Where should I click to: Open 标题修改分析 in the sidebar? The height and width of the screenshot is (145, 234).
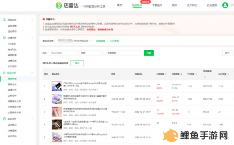point(14,101)
